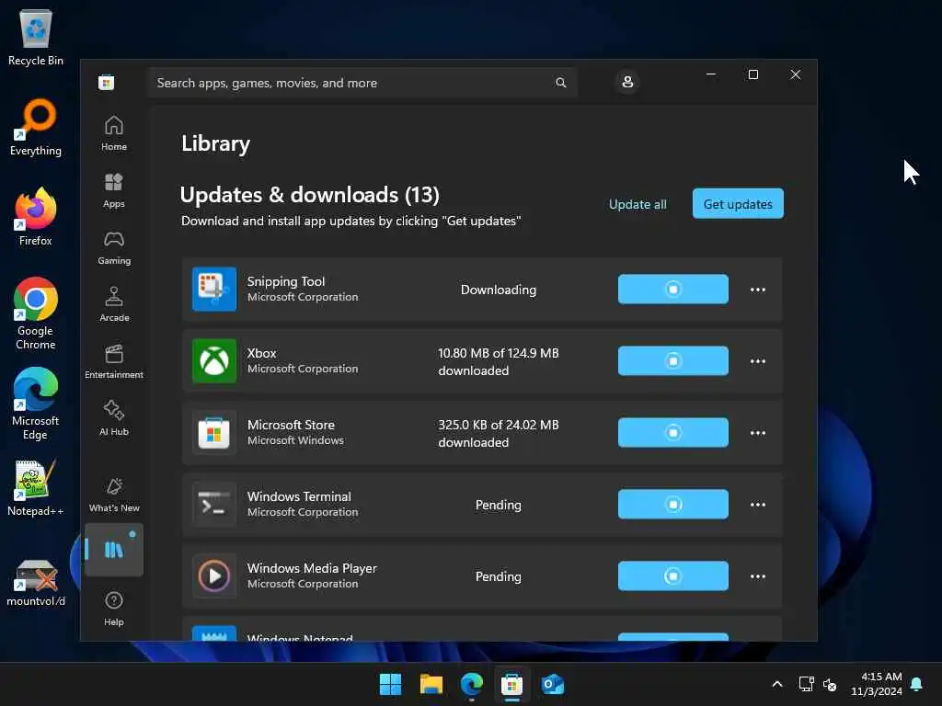Cancel the pending Windows Media Player update
Viewport: 942px width, 706px height.
pos(672,575)
